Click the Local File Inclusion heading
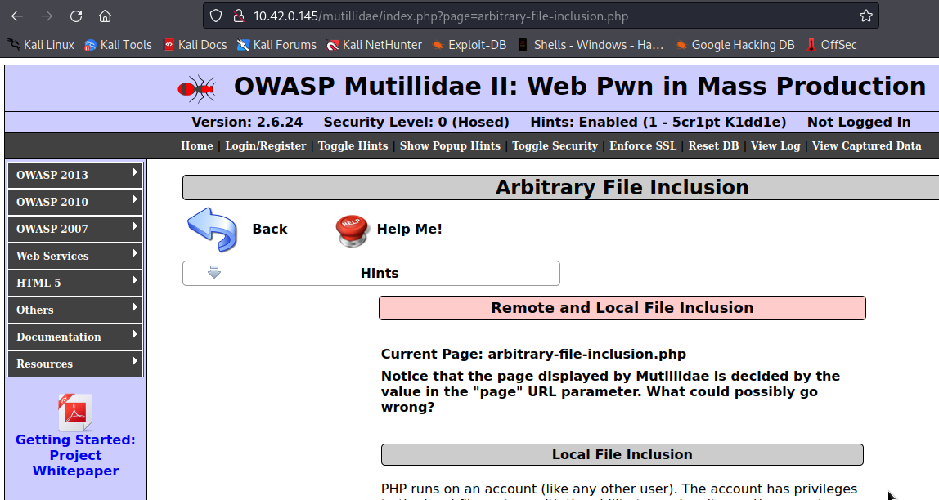The image size is (939, 500). pyautogui.click(x=622, y=454)
